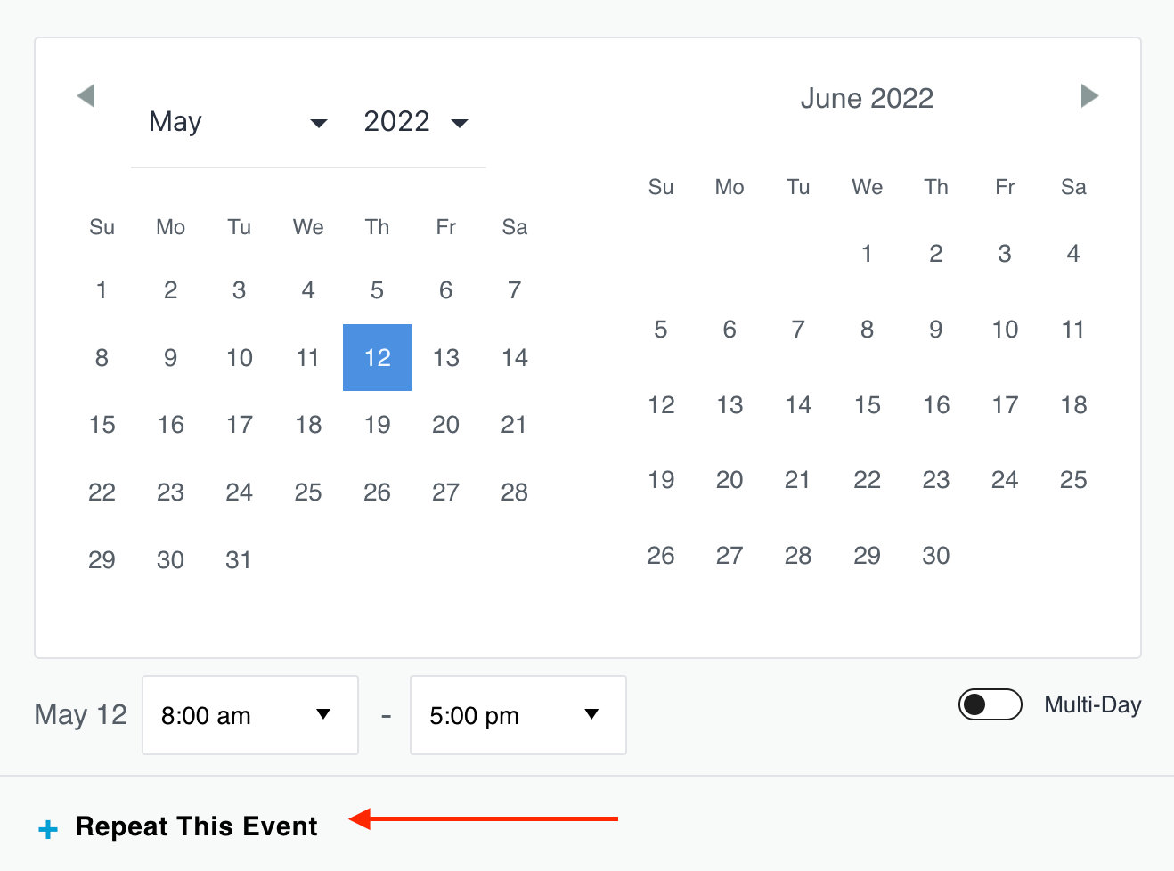This screenshot has height=871, width=1174.
Task: Enable the Multi-Day toggle
Action: pyautogui.click(x=990, y=704)
